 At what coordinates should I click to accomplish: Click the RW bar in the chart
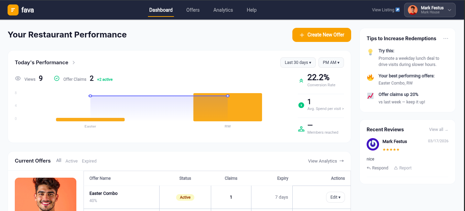tap(228, 107)
